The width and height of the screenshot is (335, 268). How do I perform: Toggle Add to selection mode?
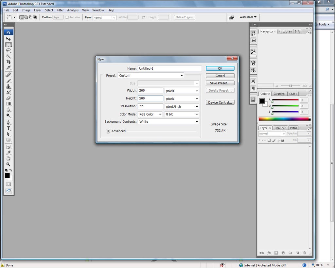(x=26, y=17)
